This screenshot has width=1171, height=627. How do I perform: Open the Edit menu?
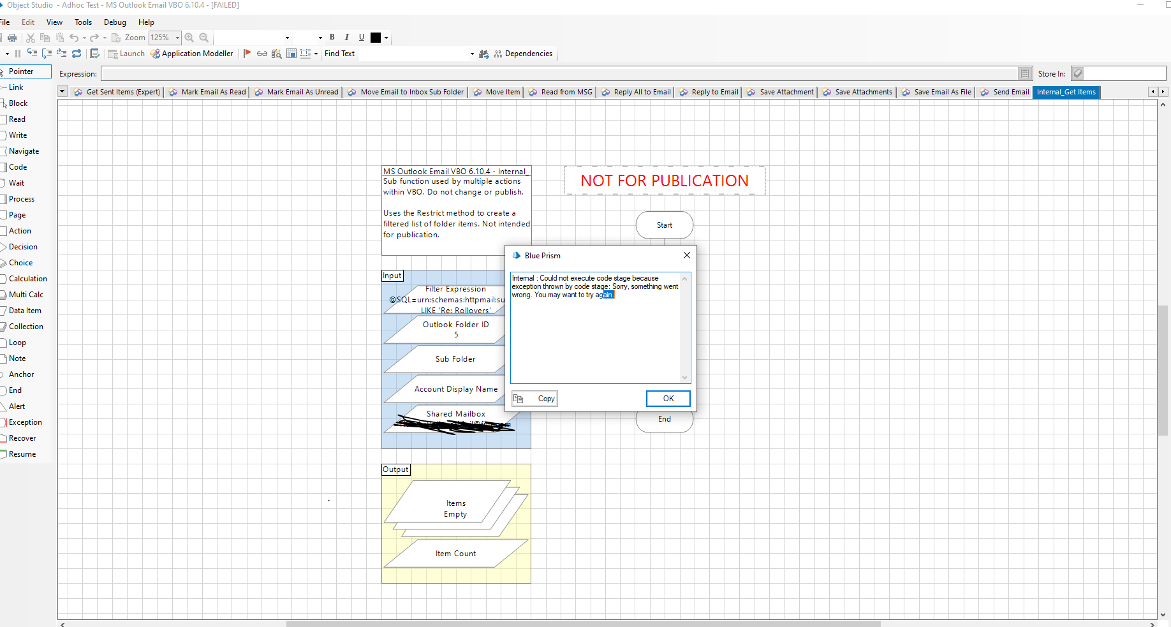[x=28, y=22]
